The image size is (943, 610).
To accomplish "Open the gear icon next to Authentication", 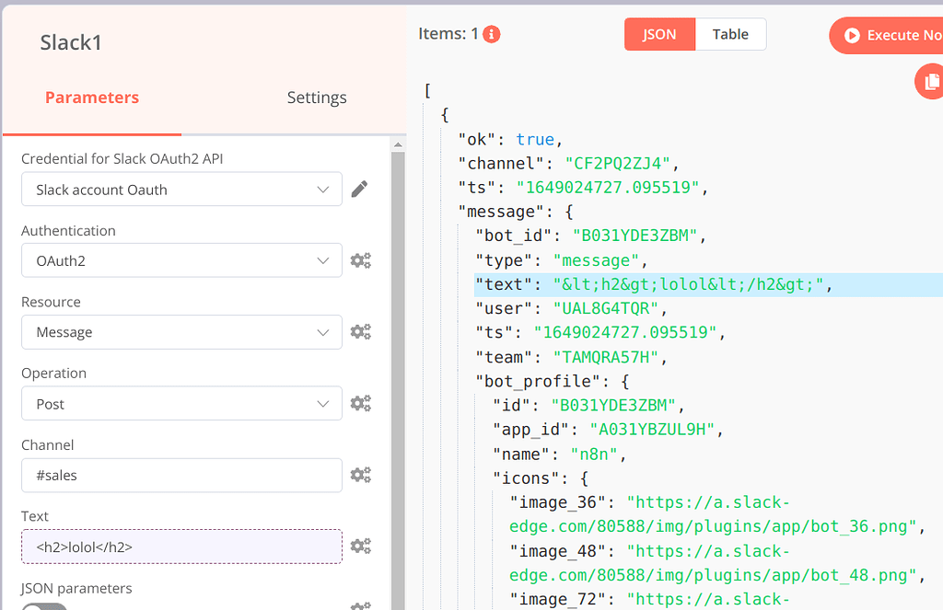I will 361,260.
